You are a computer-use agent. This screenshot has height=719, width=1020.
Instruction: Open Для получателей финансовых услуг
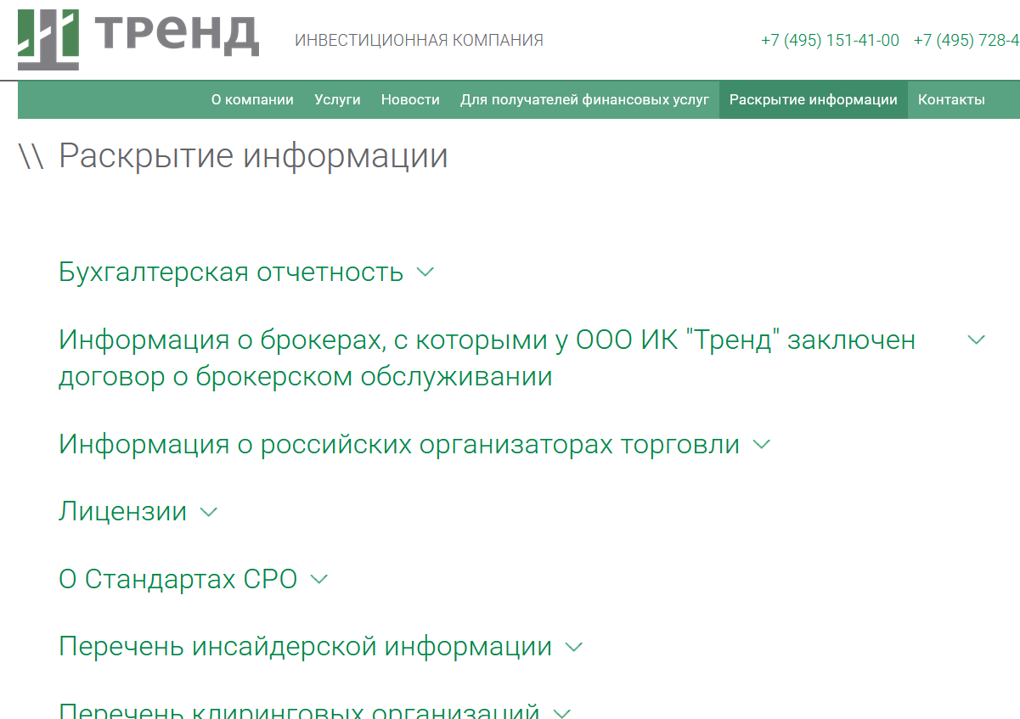coord(584,100)
